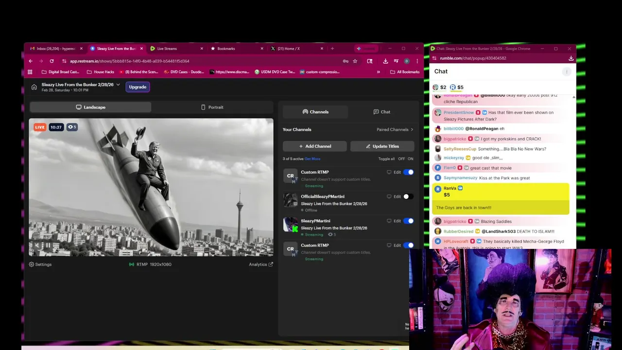This screenshot has height=350, width=622.
Task: Bookmark this page with star icon
Action: 355,61
